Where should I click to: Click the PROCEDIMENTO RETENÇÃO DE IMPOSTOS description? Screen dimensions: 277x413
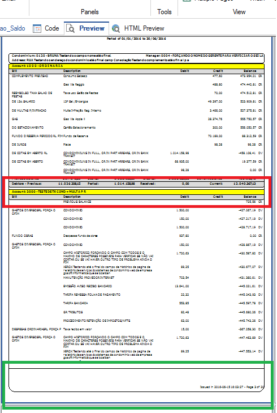tap(97, 321)
